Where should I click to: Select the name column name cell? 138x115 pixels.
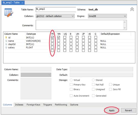coord(11,41)
